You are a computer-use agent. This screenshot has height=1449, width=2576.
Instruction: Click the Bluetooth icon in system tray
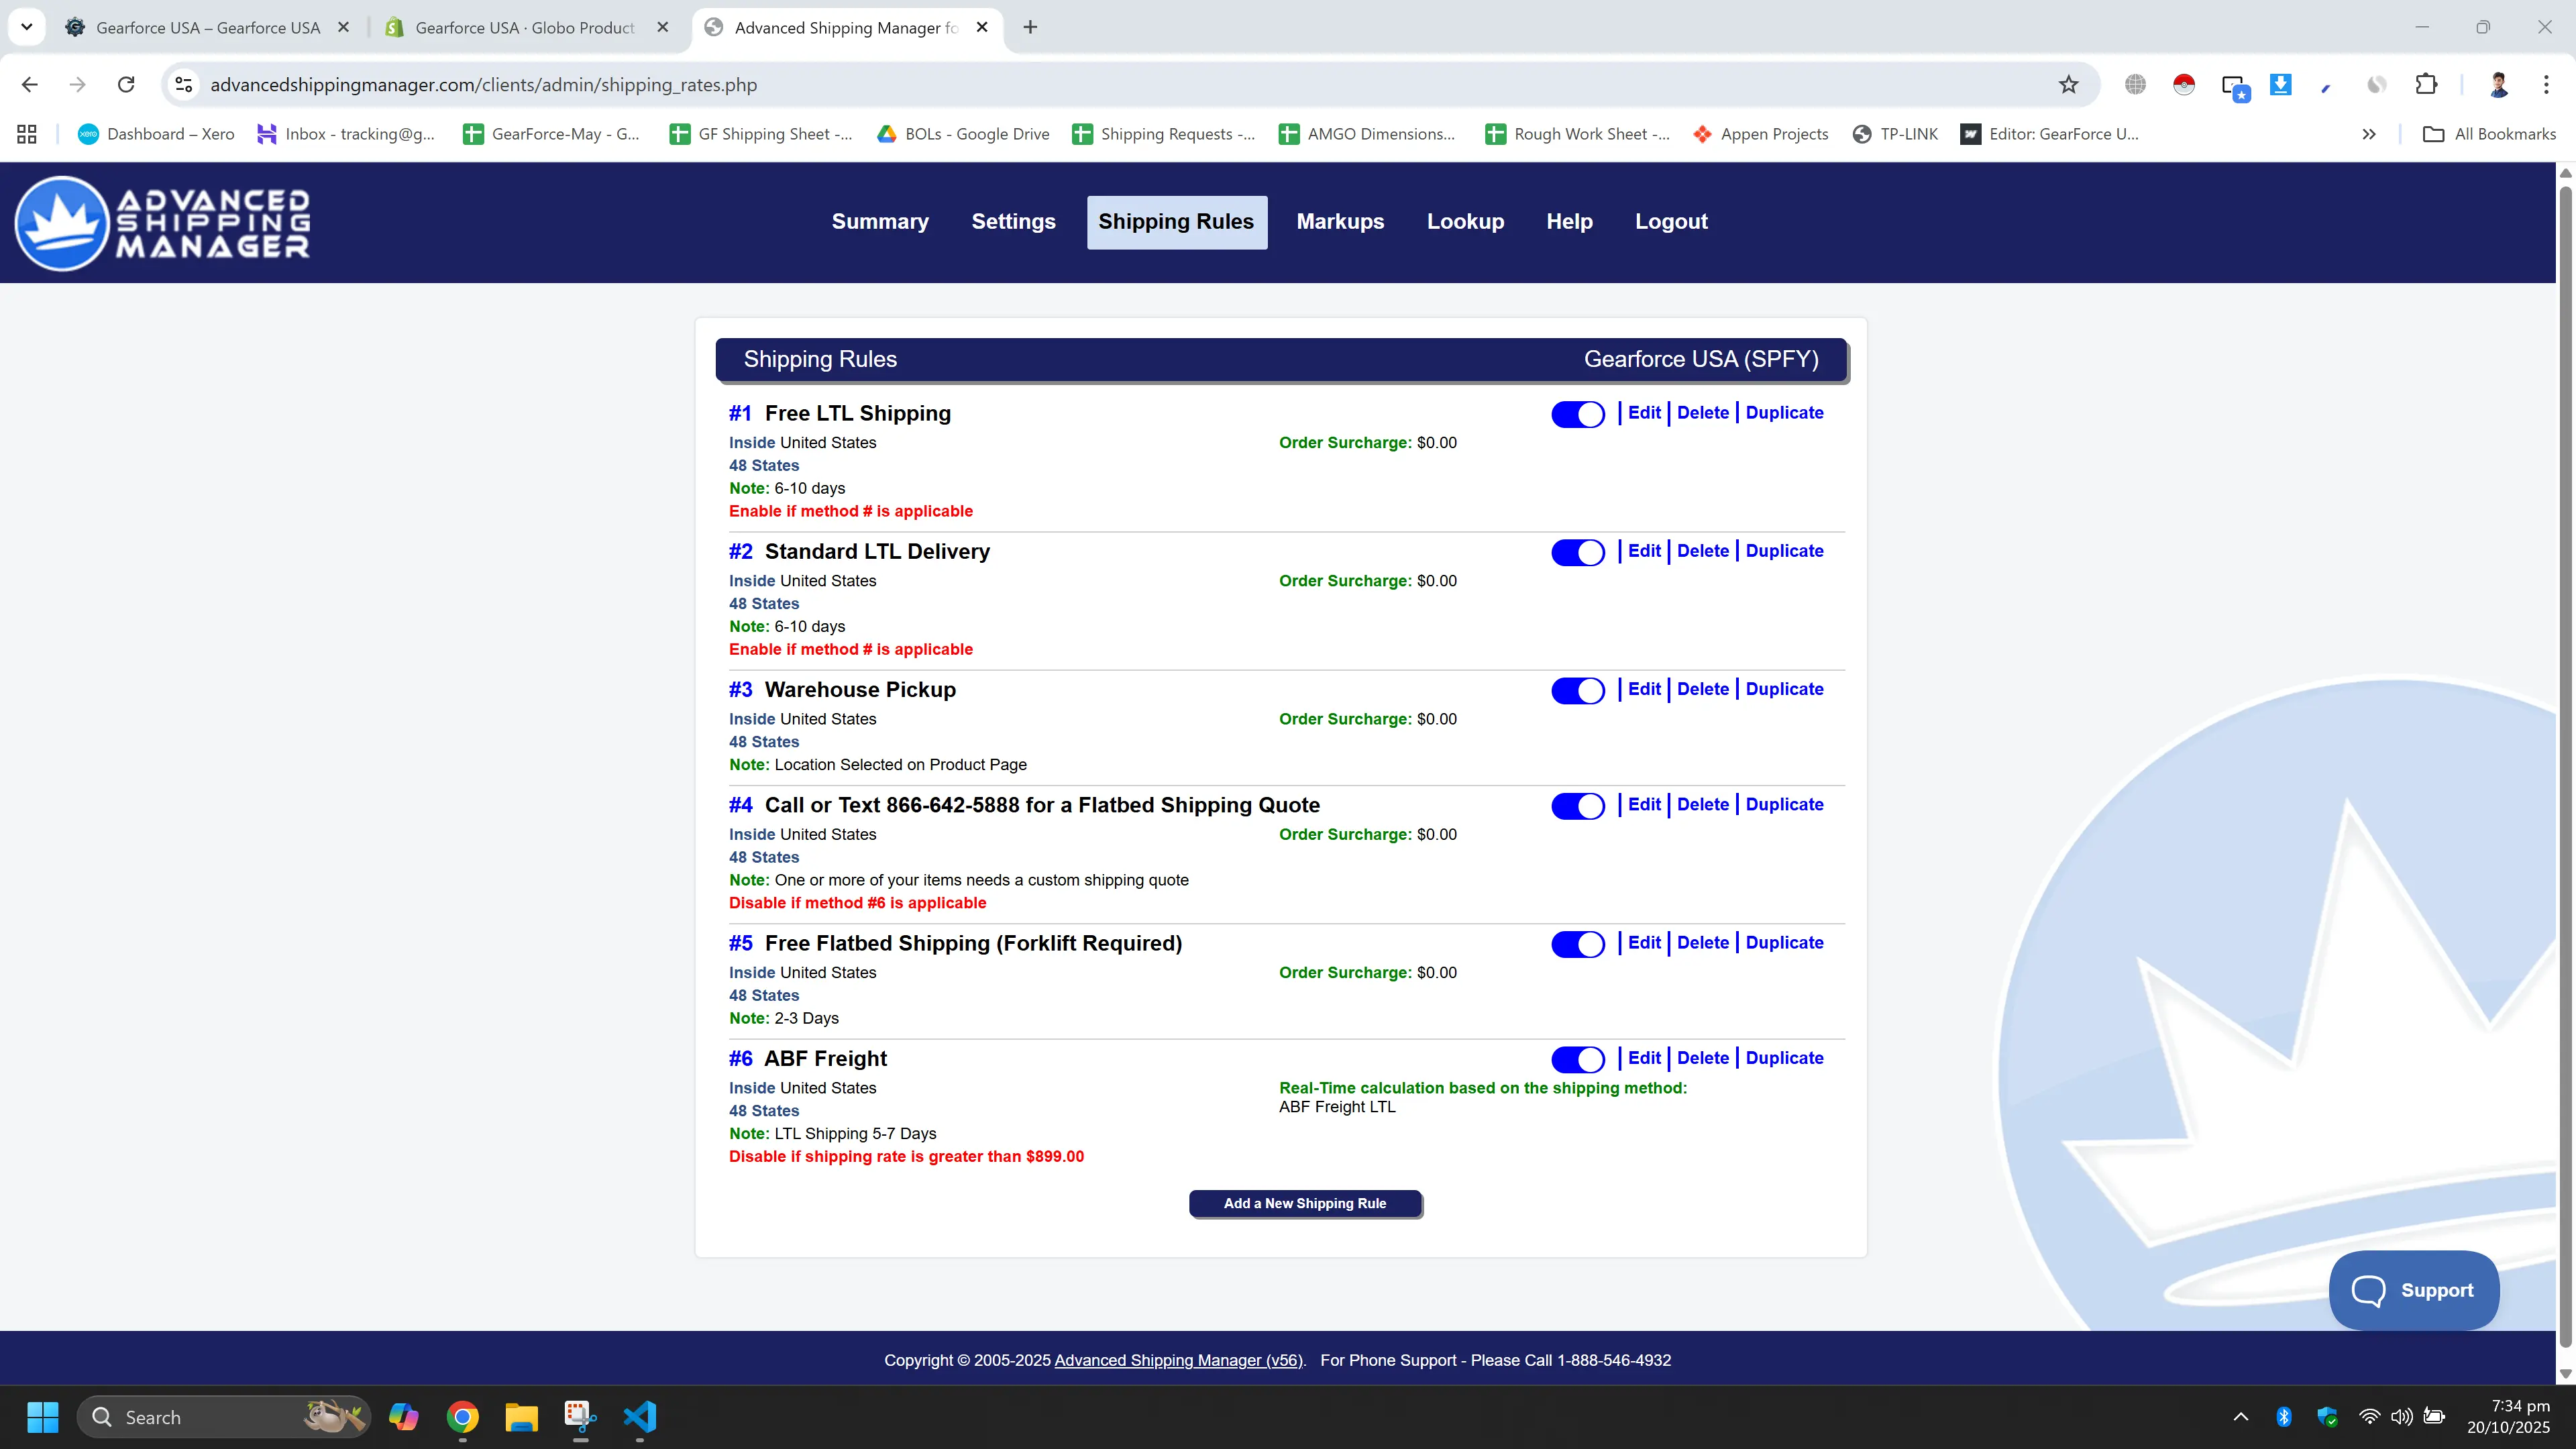point(2283,1416)
